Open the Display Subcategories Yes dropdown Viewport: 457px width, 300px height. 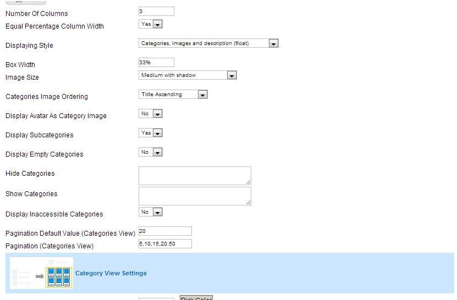pos(151,133)
